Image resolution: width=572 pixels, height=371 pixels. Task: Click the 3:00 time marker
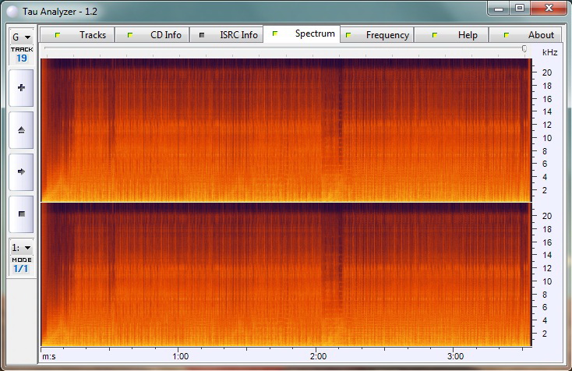coord(455,356)
